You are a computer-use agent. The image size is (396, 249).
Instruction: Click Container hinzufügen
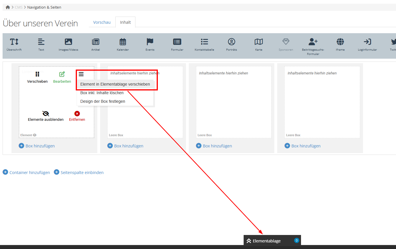pos(26,172)
